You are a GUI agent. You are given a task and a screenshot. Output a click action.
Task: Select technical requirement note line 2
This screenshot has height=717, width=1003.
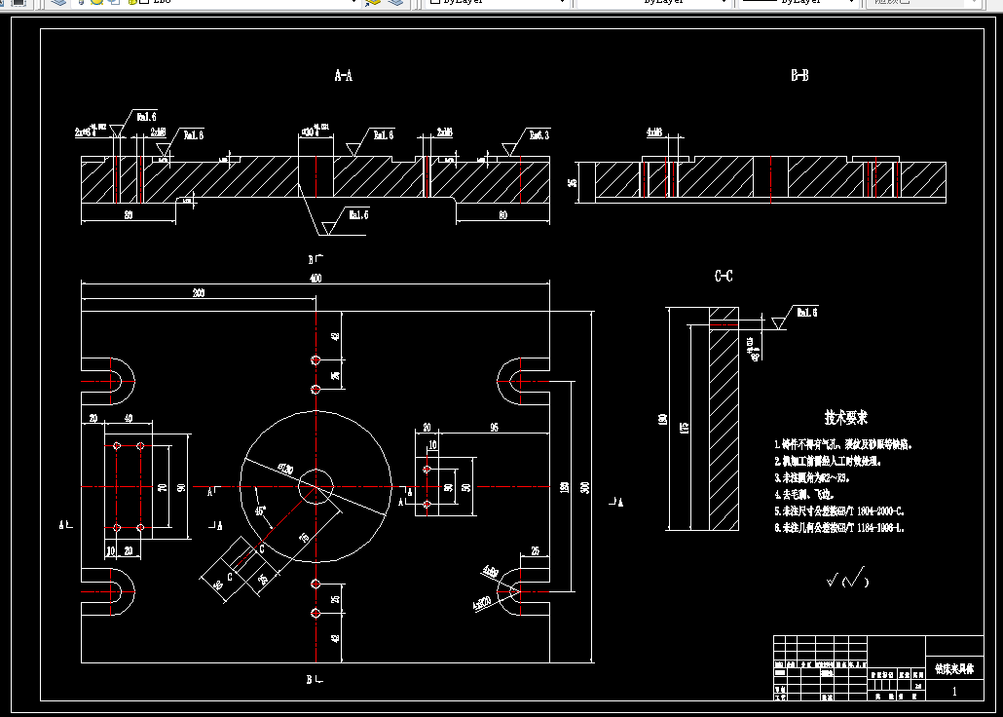point(828,461)
